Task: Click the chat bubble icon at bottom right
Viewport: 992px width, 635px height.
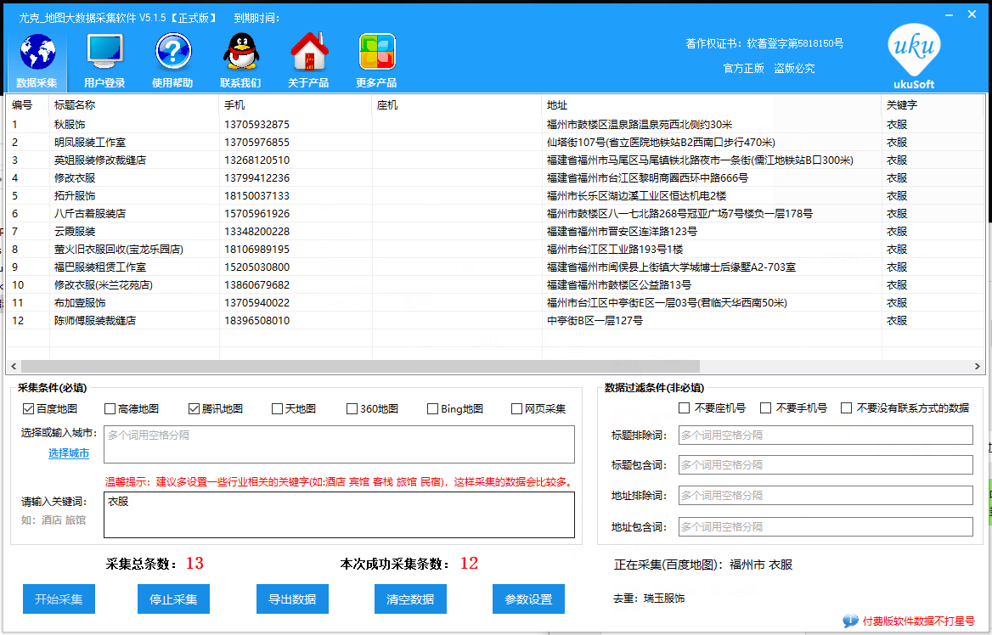Action: click(x=849, y=621)
